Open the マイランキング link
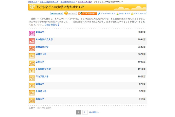The height and width of the screenshot is (117, 175). 140,13
